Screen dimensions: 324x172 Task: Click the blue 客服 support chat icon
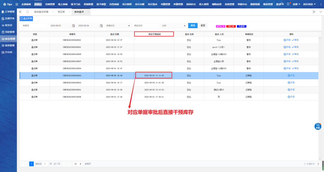coord(318,126)
